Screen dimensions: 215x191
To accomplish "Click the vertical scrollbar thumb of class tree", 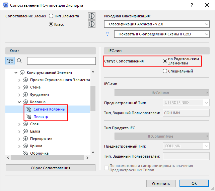I will (93, 98).
